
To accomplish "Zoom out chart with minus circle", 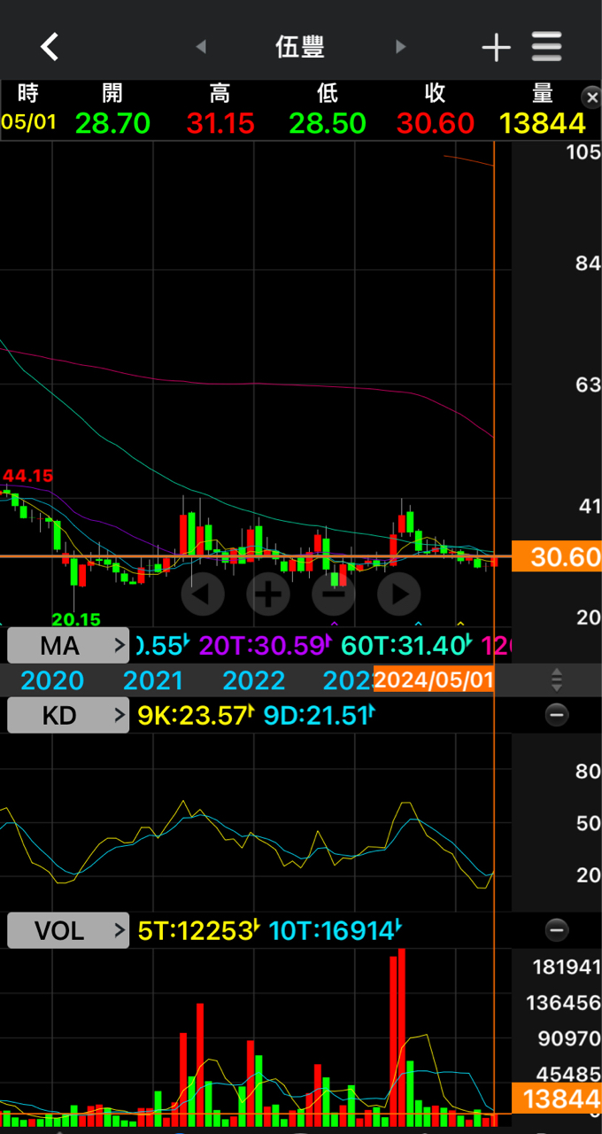I will pos(334,594).
